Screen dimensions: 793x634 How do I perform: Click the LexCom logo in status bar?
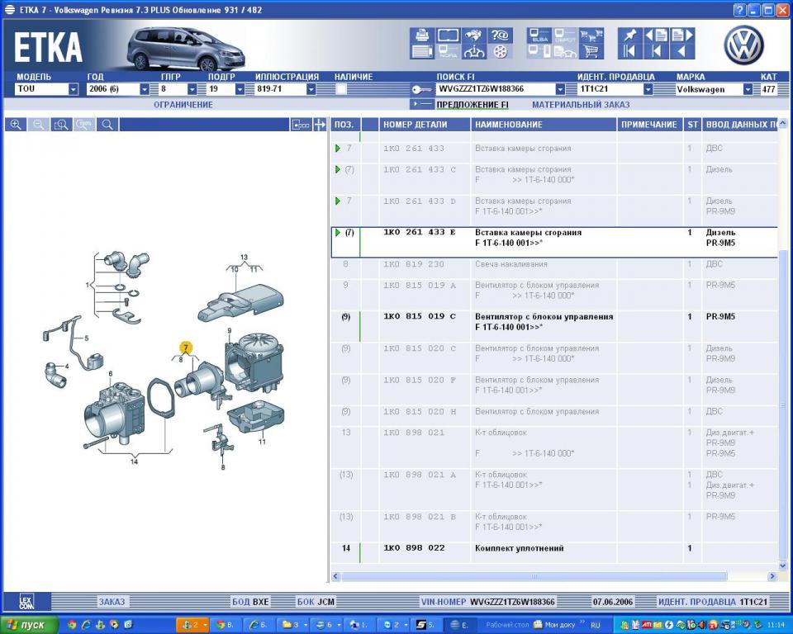26,601
